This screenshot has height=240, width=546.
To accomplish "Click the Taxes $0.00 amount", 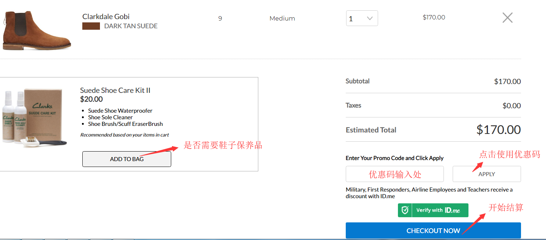I will click(x=511, y=106).
